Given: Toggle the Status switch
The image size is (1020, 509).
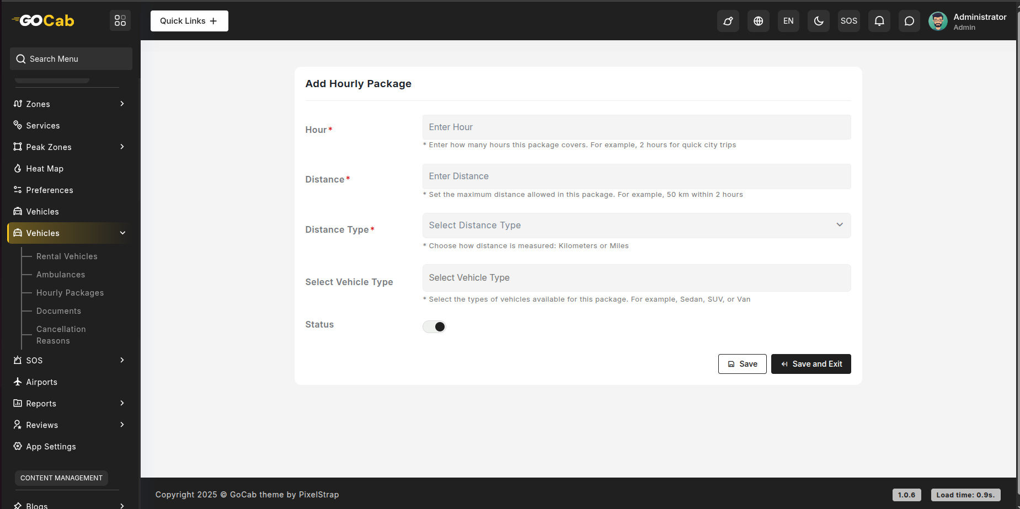Looking at the screenshot, I should point(434,327).
